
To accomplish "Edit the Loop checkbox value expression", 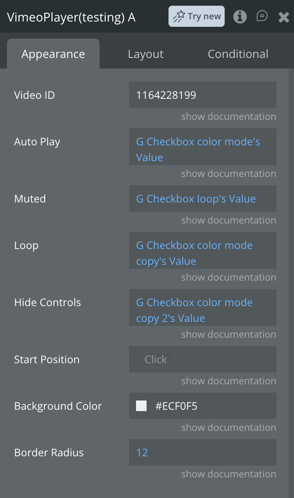I will coord(194,253).
